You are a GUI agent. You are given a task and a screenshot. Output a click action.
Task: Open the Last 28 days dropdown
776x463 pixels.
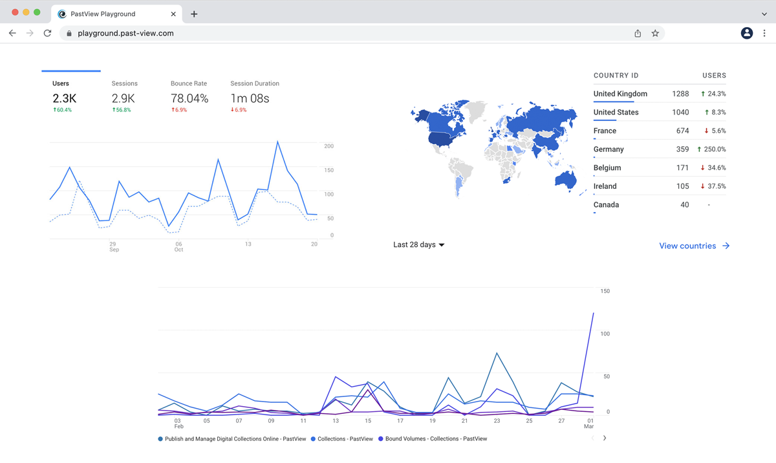click(418, 245)
